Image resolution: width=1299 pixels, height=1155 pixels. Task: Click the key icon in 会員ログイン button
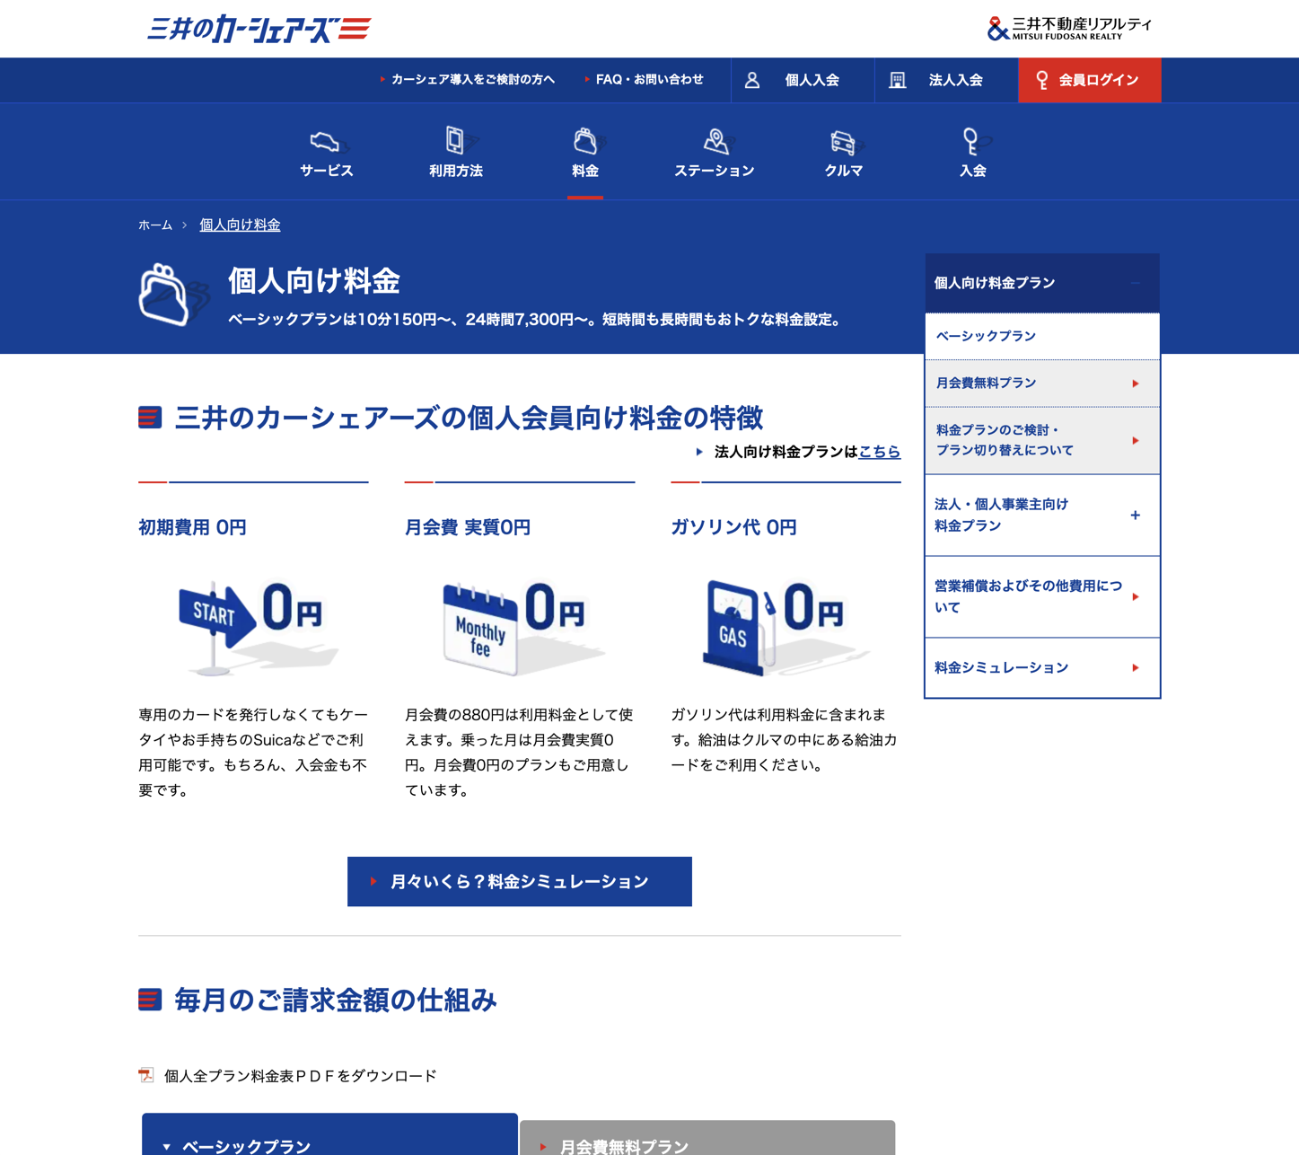[x=1041, y=80]
